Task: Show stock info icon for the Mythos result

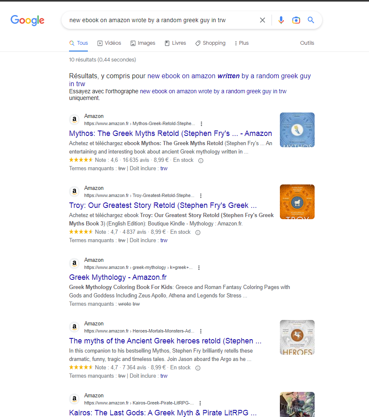Action: pyautogui.click(x=201, y=160)
